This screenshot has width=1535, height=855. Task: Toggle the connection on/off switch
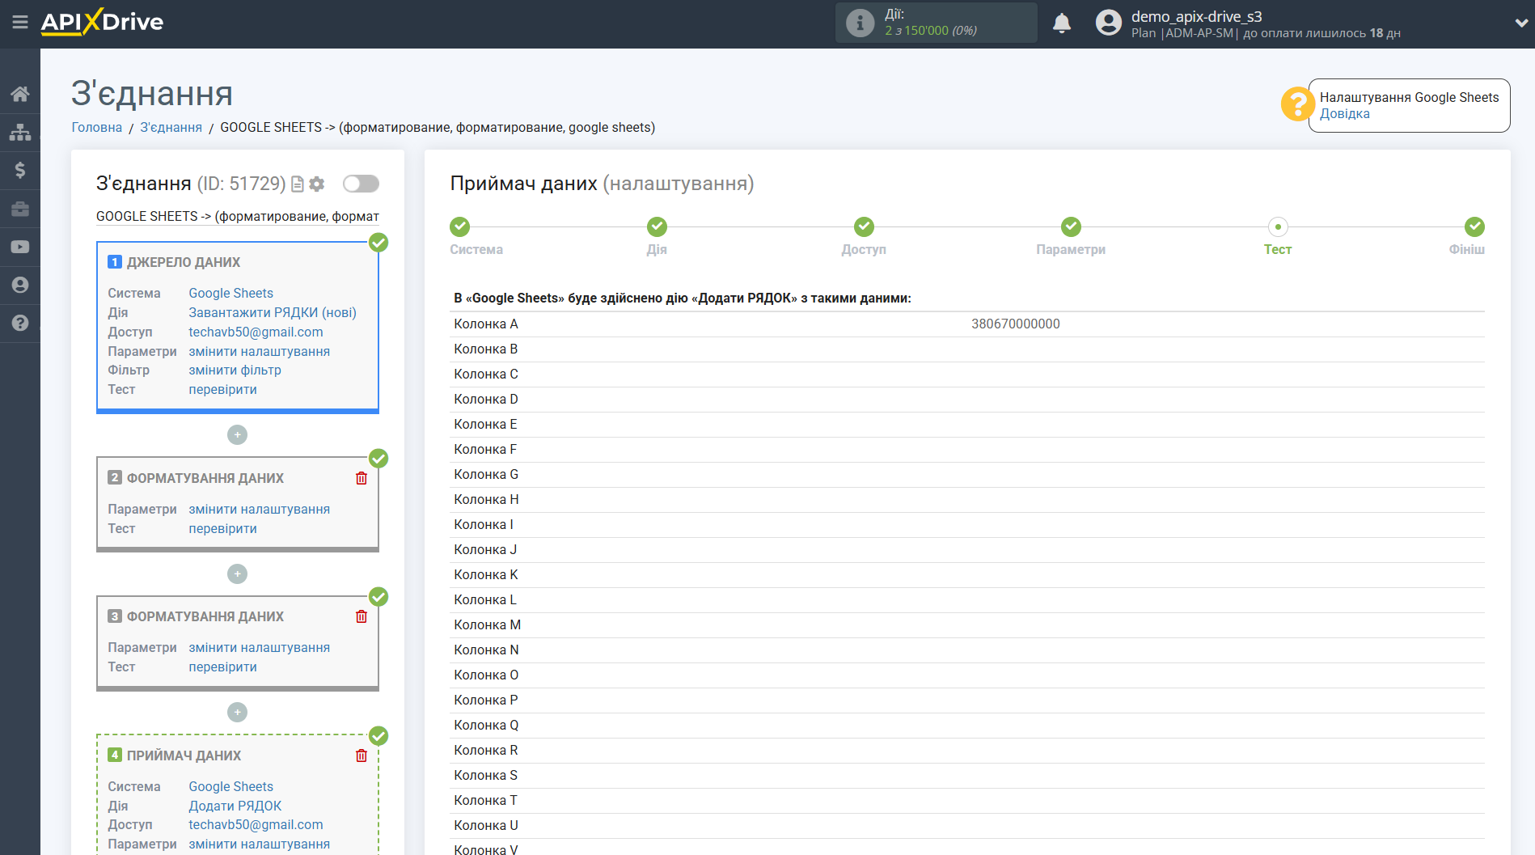click(361, 184)
